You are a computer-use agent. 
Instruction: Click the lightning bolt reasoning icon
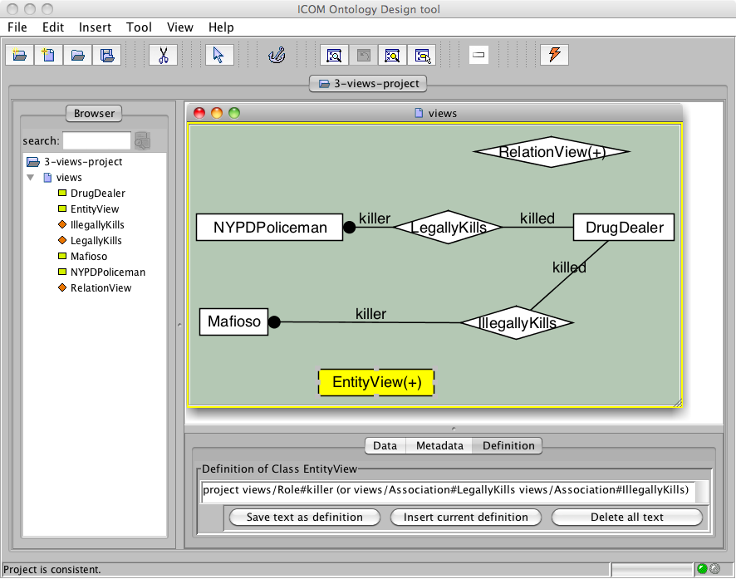click(554, 55)
